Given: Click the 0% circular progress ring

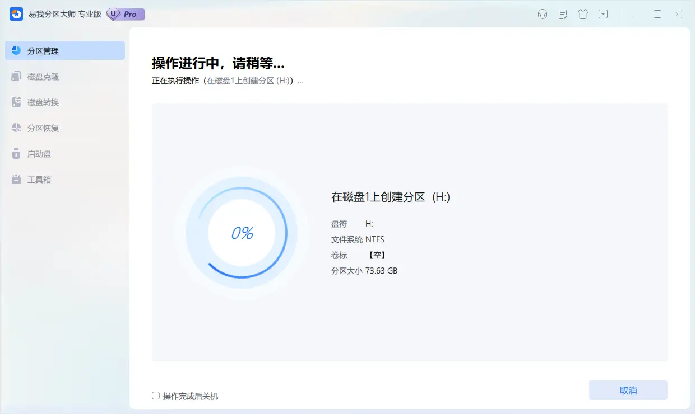Looking at the screenshot, I should point(243,232).
